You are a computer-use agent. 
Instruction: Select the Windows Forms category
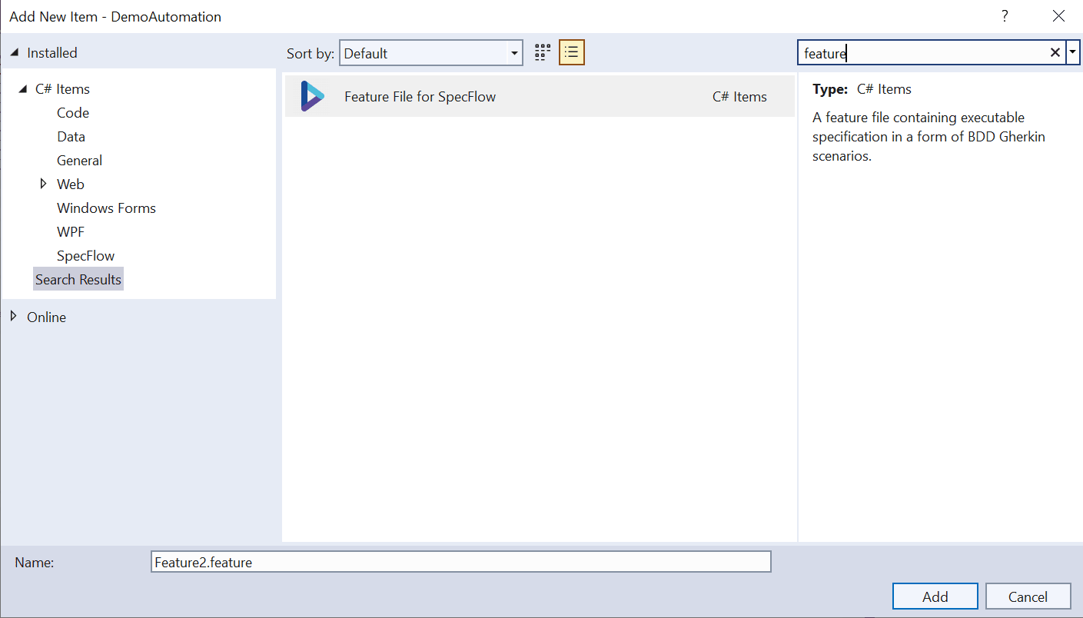(x=106, y=208)
